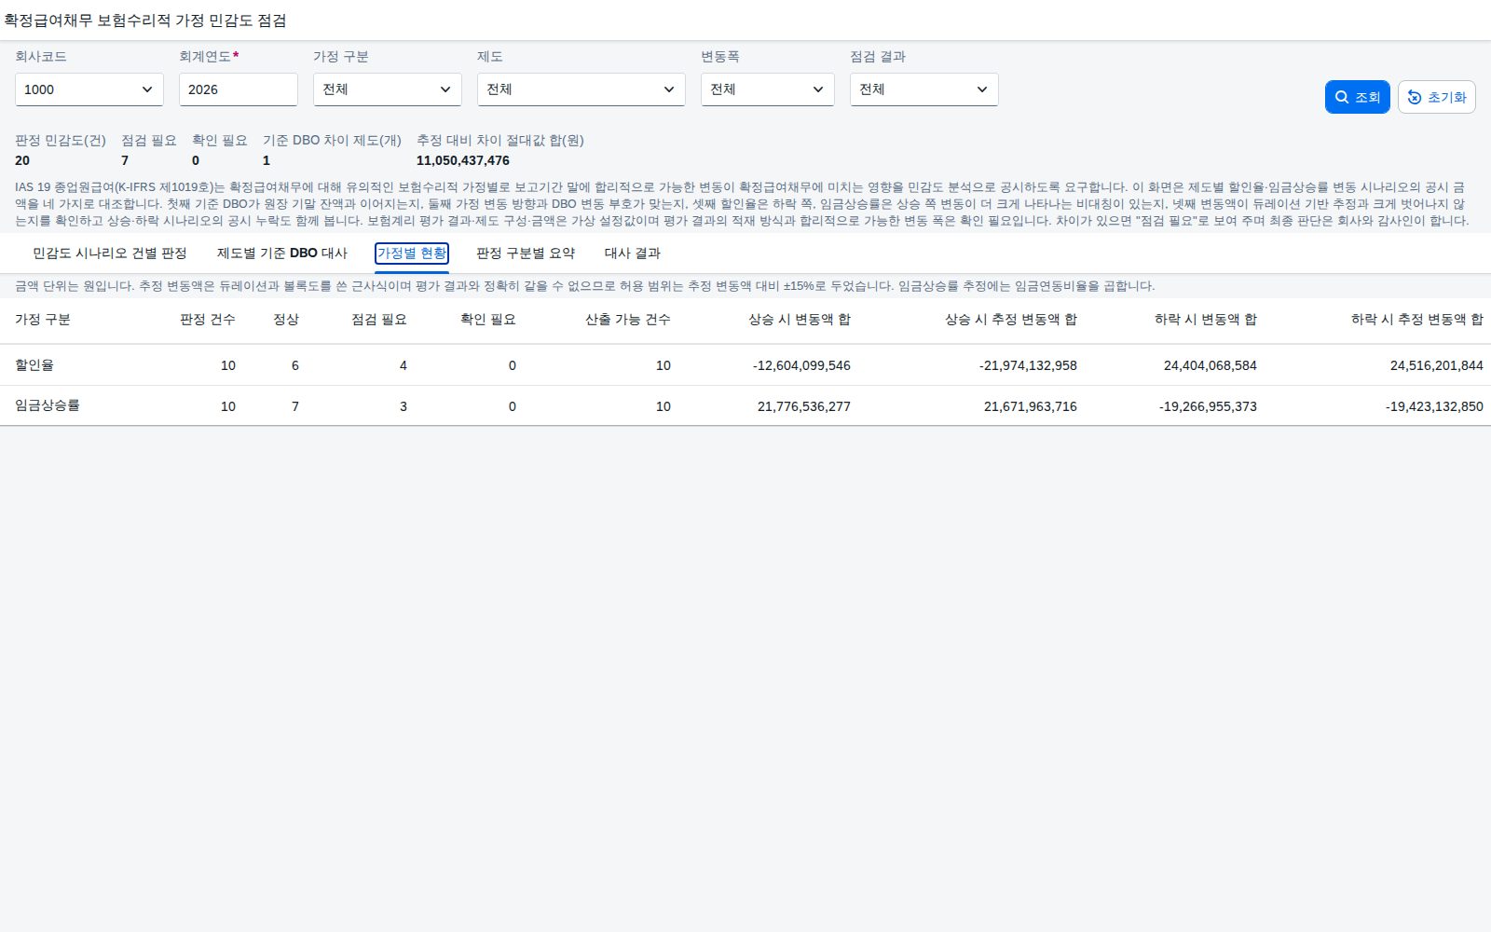Open the 판정 구분별 요약 tab
The width and height of the screenshot is (1491, 932).
tap(526, 254)
